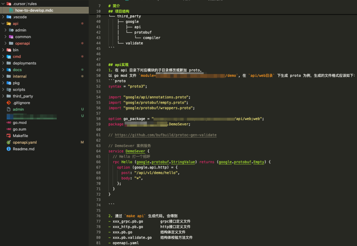
Task: Click the .cursor folder icon
Action: pos(9,4)
